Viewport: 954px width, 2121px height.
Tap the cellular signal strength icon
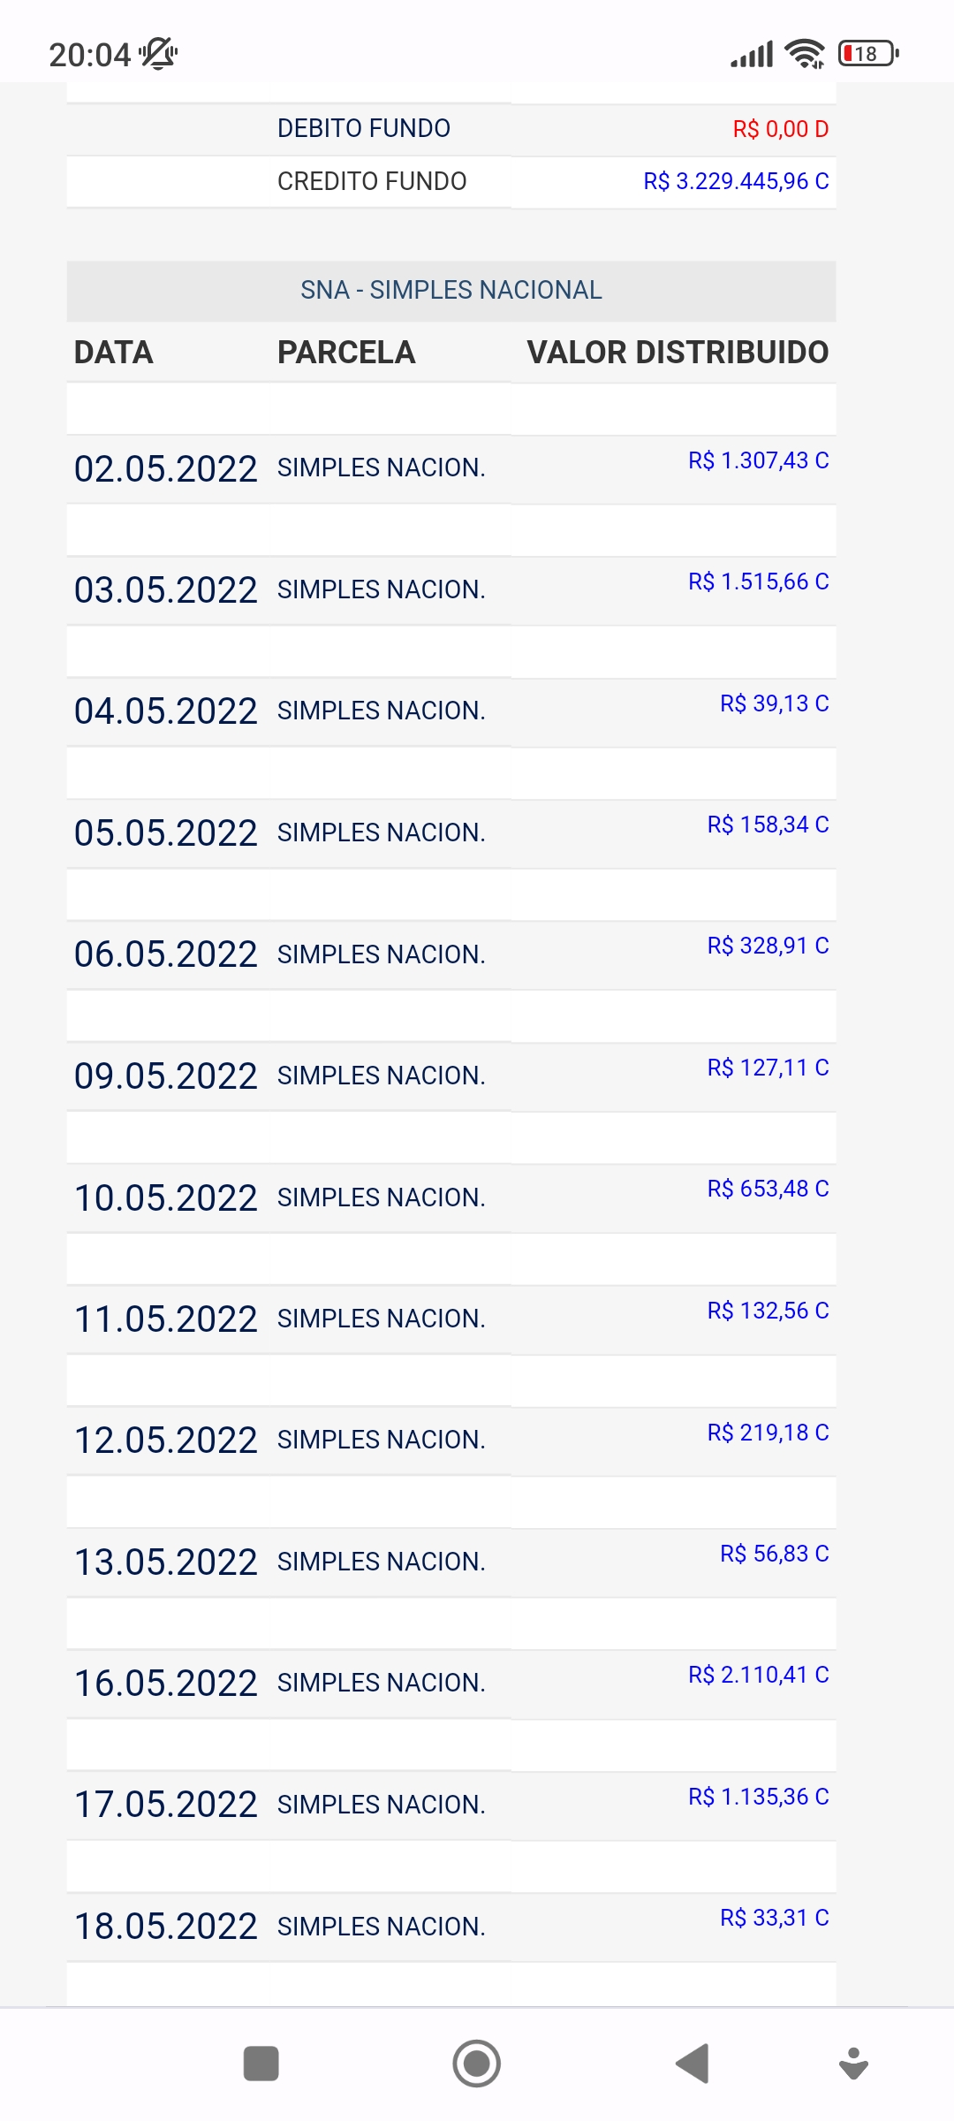(752, 55)
